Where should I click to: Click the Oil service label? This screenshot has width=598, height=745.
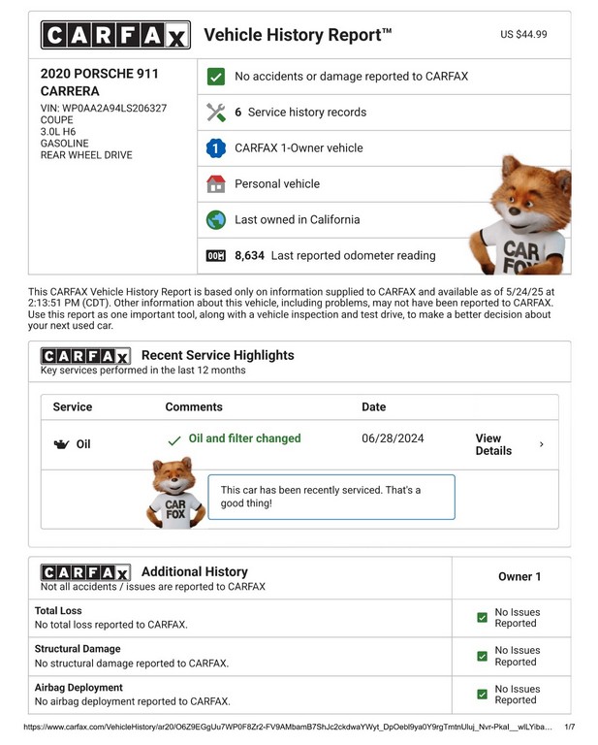[x=83, y=444]
